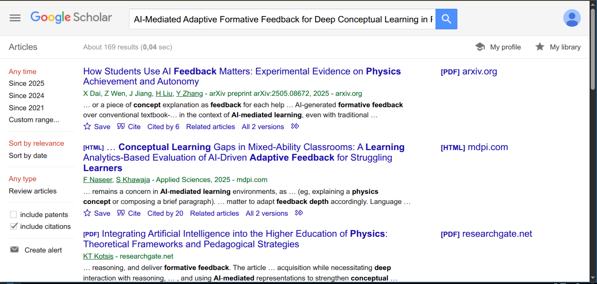
Task: Click the My profile graduation cap icon
Action: (480, 47)
